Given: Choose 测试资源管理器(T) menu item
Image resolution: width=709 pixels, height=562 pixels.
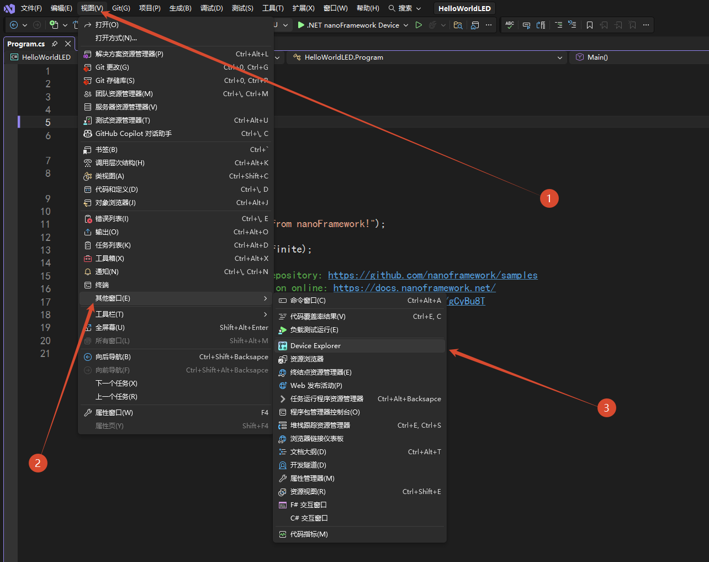Looking at the screenshot, I should click(x=176, y=120).
